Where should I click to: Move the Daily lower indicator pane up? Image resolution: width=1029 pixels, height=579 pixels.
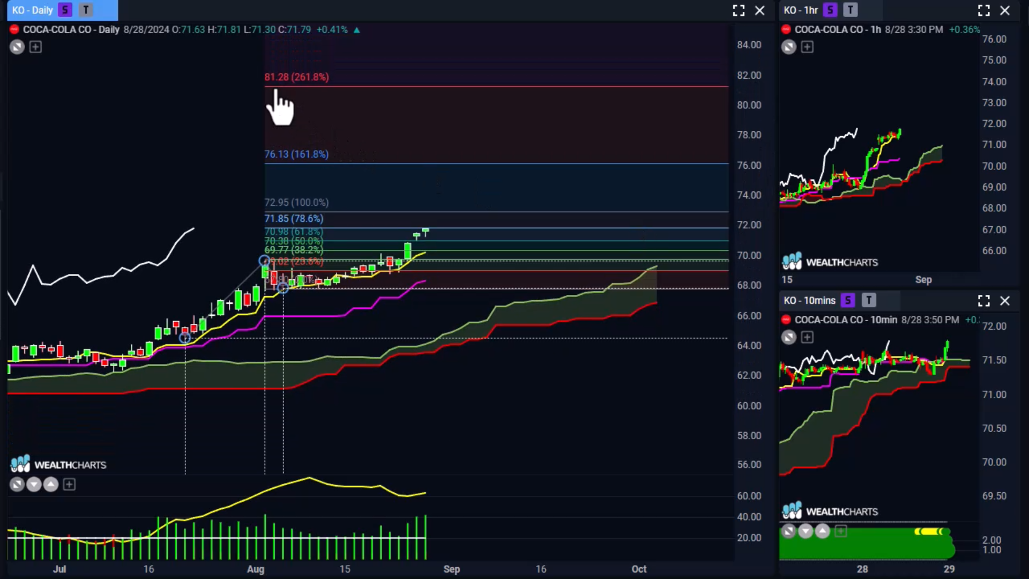(x=51, y=485)
